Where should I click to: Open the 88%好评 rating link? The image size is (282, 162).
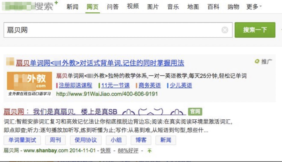(x=128, y=150)
